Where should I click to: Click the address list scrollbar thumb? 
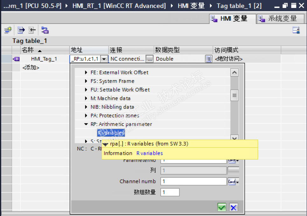tap(234, 95)
